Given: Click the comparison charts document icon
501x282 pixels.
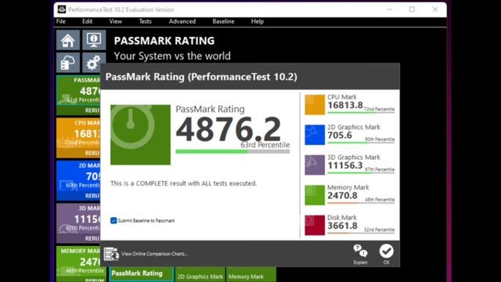Looking at the screenshot, I should [x=111, y=254].
